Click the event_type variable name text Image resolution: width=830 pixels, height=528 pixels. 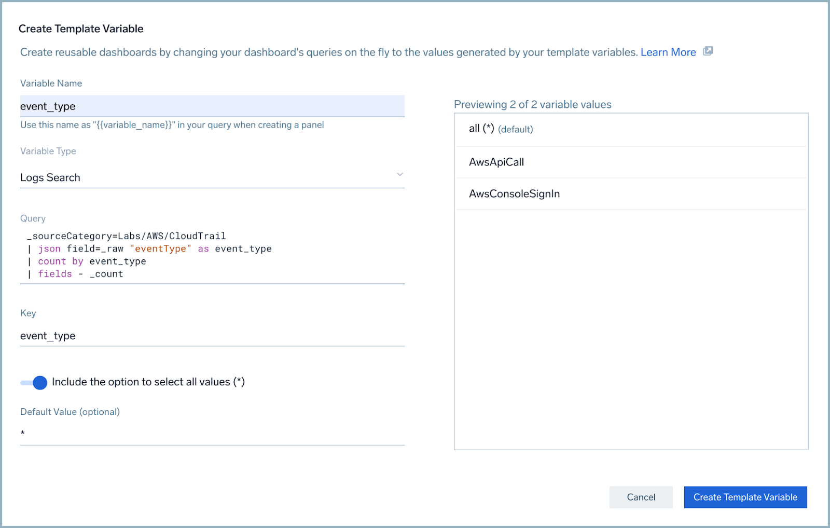[47, 106]
